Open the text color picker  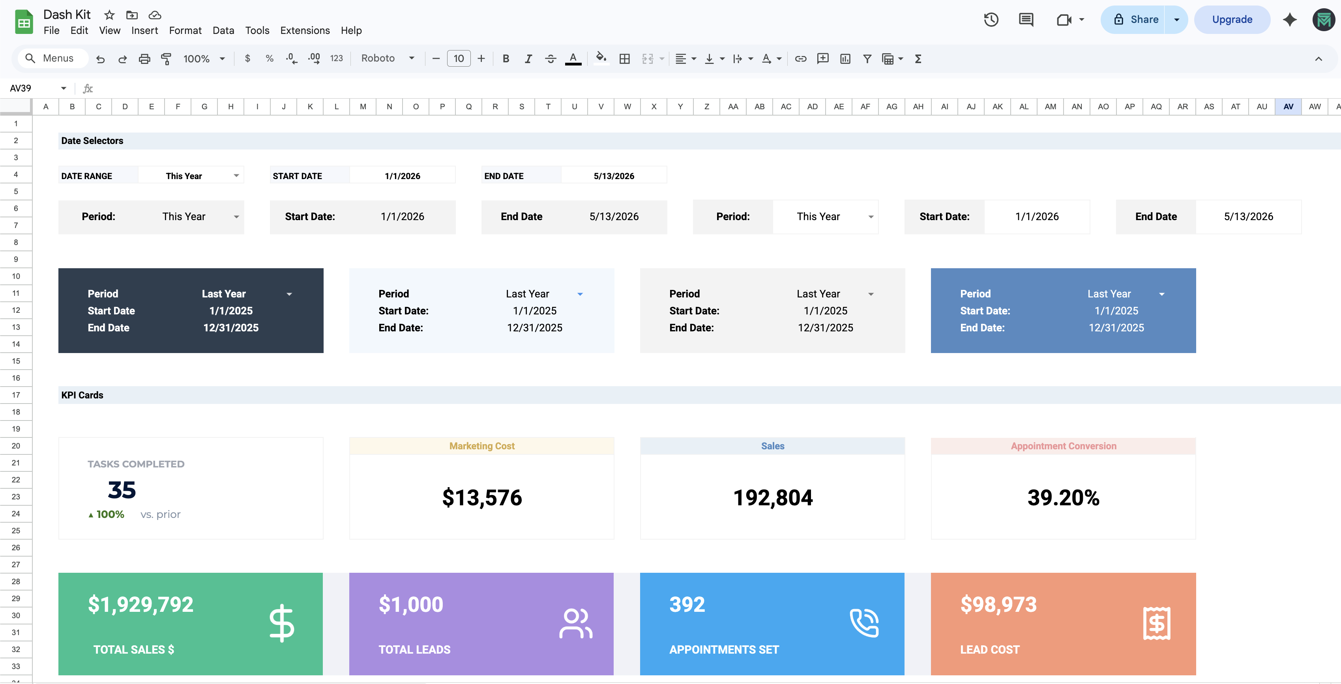[573, 59]
